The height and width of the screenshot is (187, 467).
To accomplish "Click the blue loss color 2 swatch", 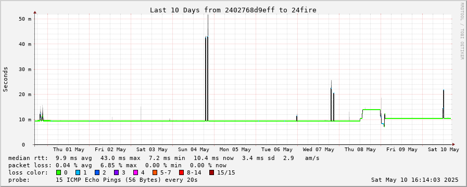I will click(x=97, y=172).
